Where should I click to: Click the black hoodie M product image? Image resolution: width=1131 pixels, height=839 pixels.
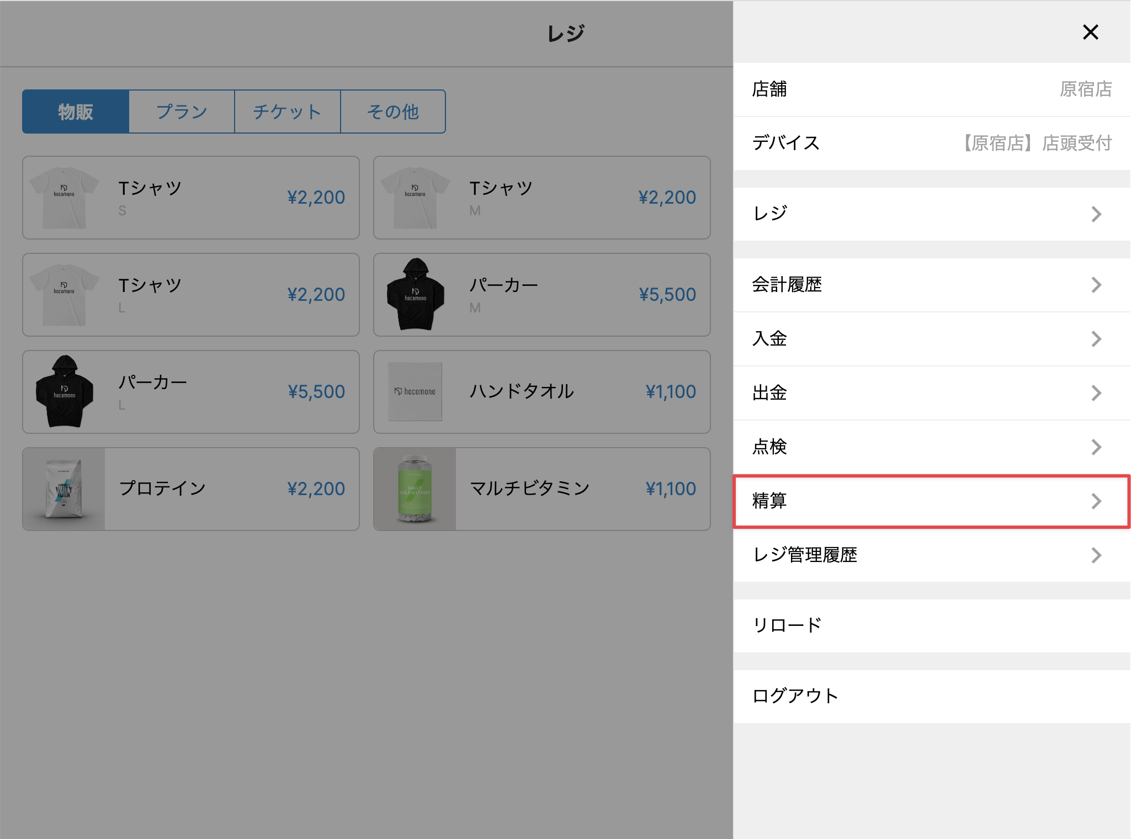tap(416, 295)
